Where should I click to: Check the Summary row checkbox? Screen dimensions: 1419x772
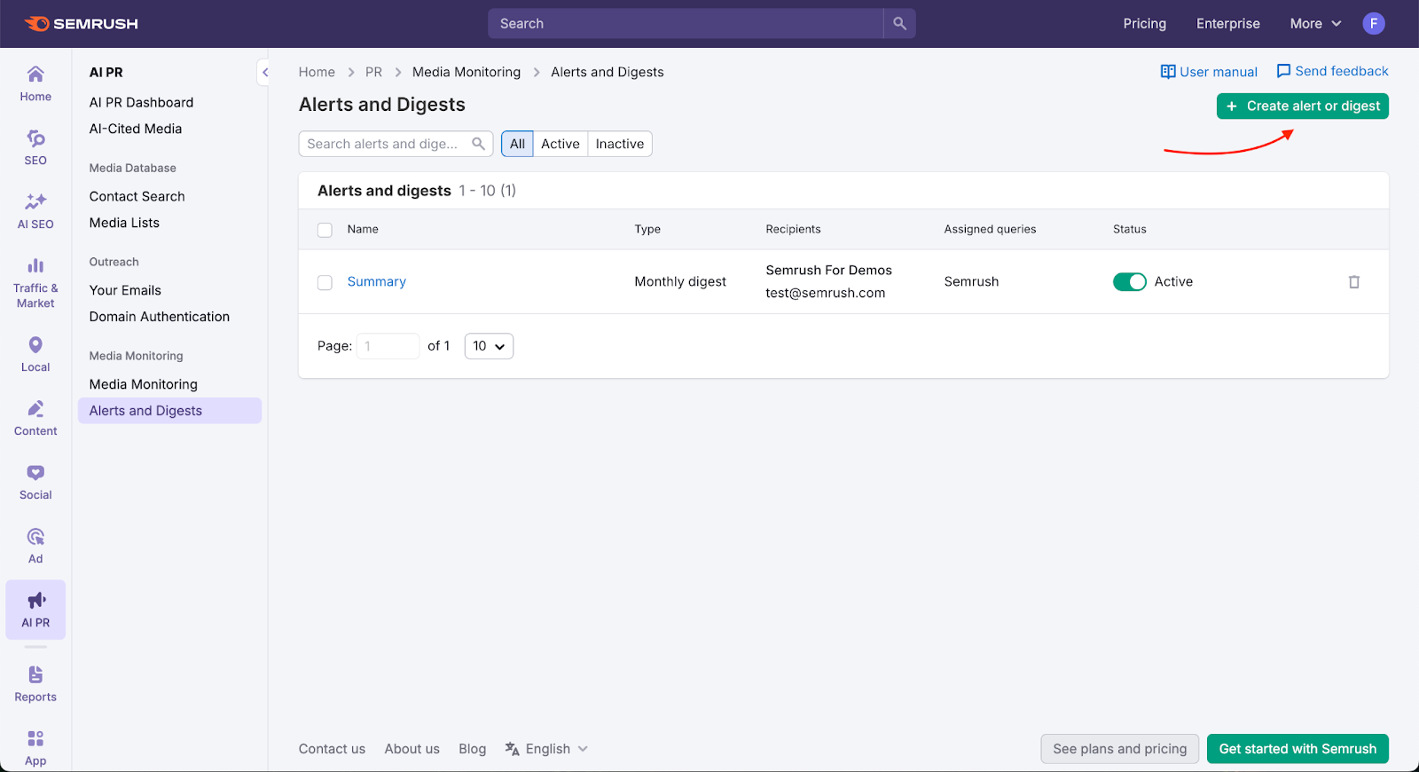coord(325,283)
